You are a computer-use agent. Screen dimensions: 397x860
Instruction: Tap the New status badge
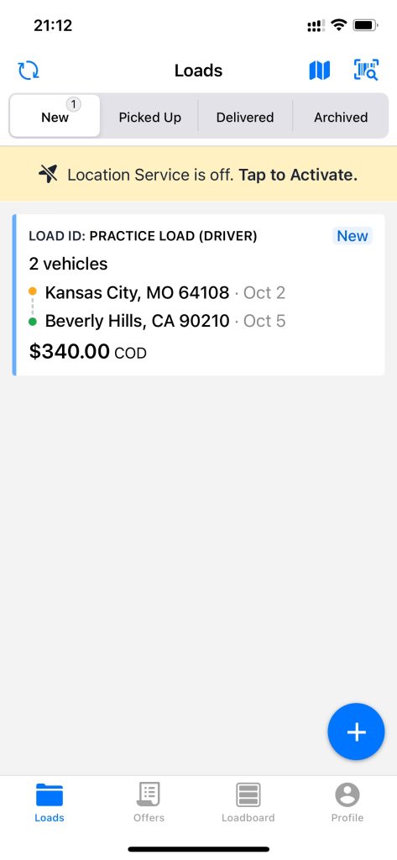point(352,236)
